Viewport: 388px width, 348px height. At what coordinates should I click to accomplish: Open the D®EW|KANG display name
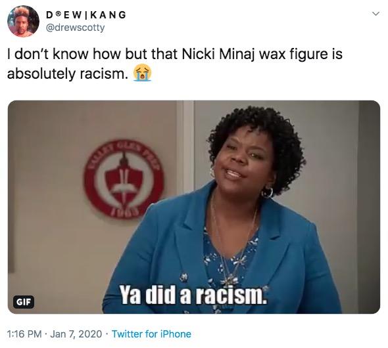(x=86, y=15)
